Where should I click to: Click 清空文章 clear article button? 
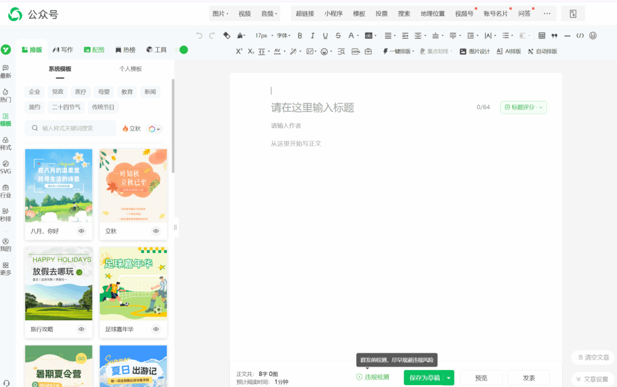coord(594,358)
